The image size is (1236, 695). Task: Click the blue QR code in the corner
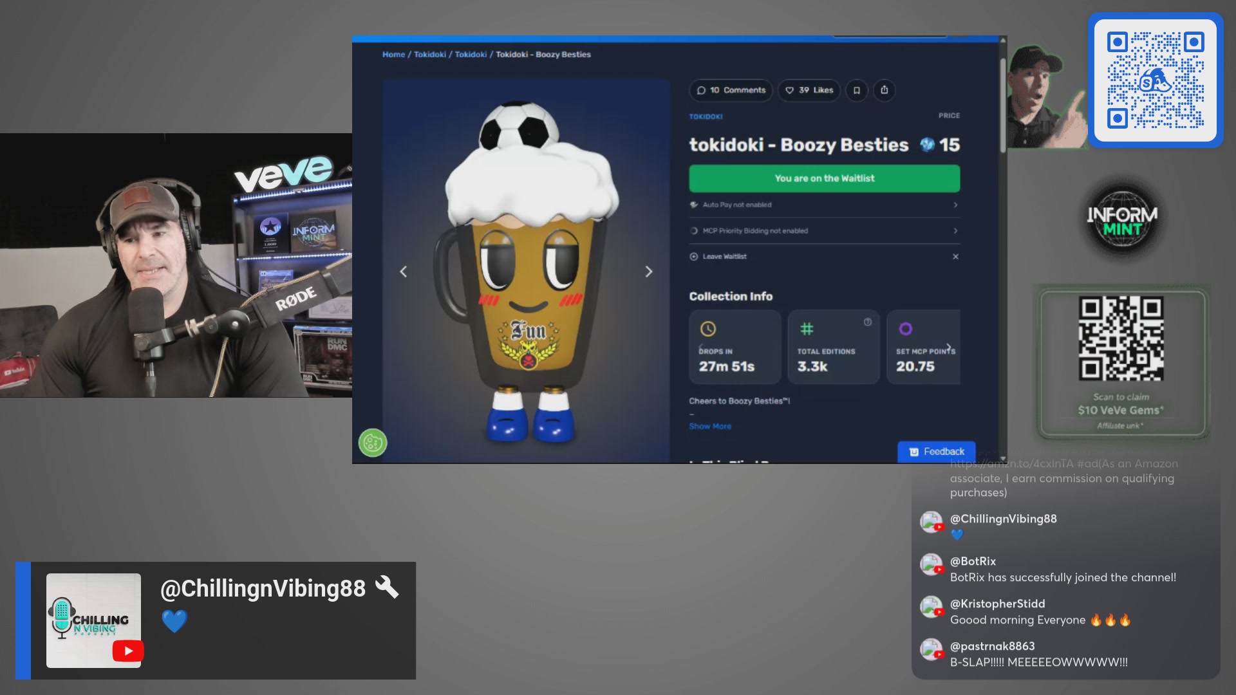point(1156,80)
